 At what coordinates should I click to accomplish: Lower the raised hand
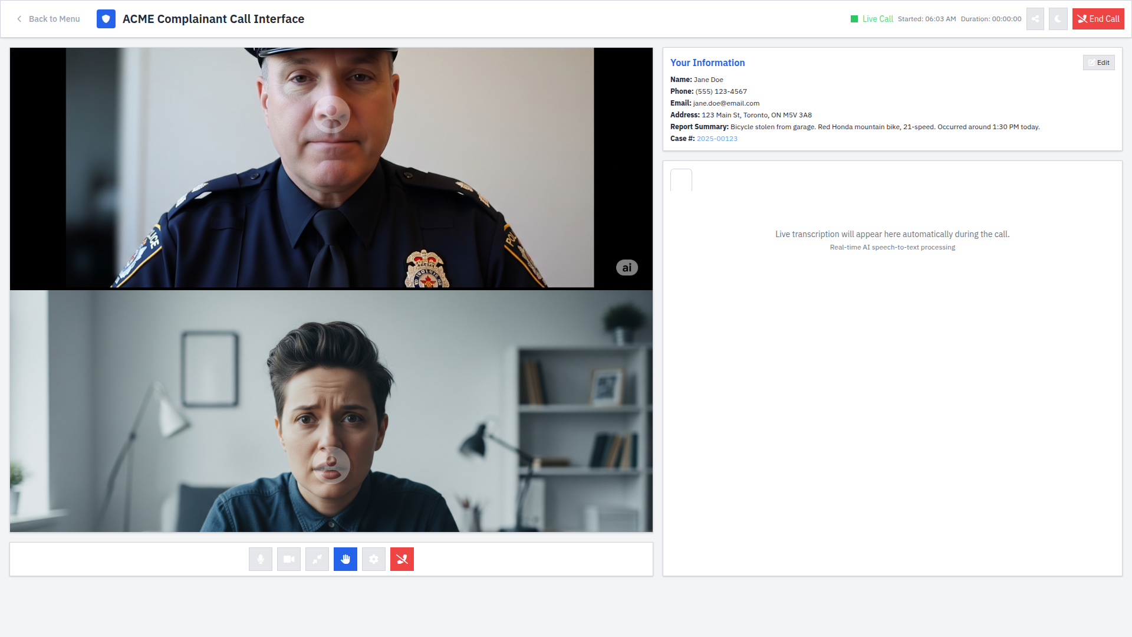pyautogui.click(x=345, y=559)
